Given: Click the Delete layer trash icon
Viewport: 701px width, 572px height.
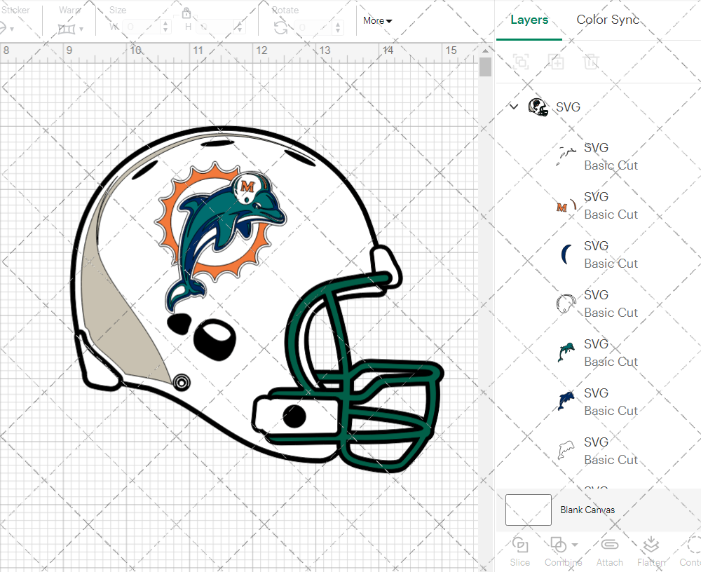Looking at the screenshot, I should pyautogui.click(x=590, y=61).
